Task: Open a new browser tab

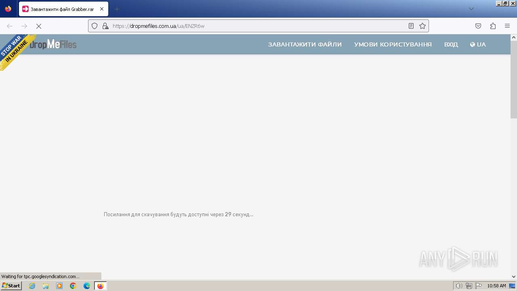Action: pyautogui.click(x=117, y=9)
